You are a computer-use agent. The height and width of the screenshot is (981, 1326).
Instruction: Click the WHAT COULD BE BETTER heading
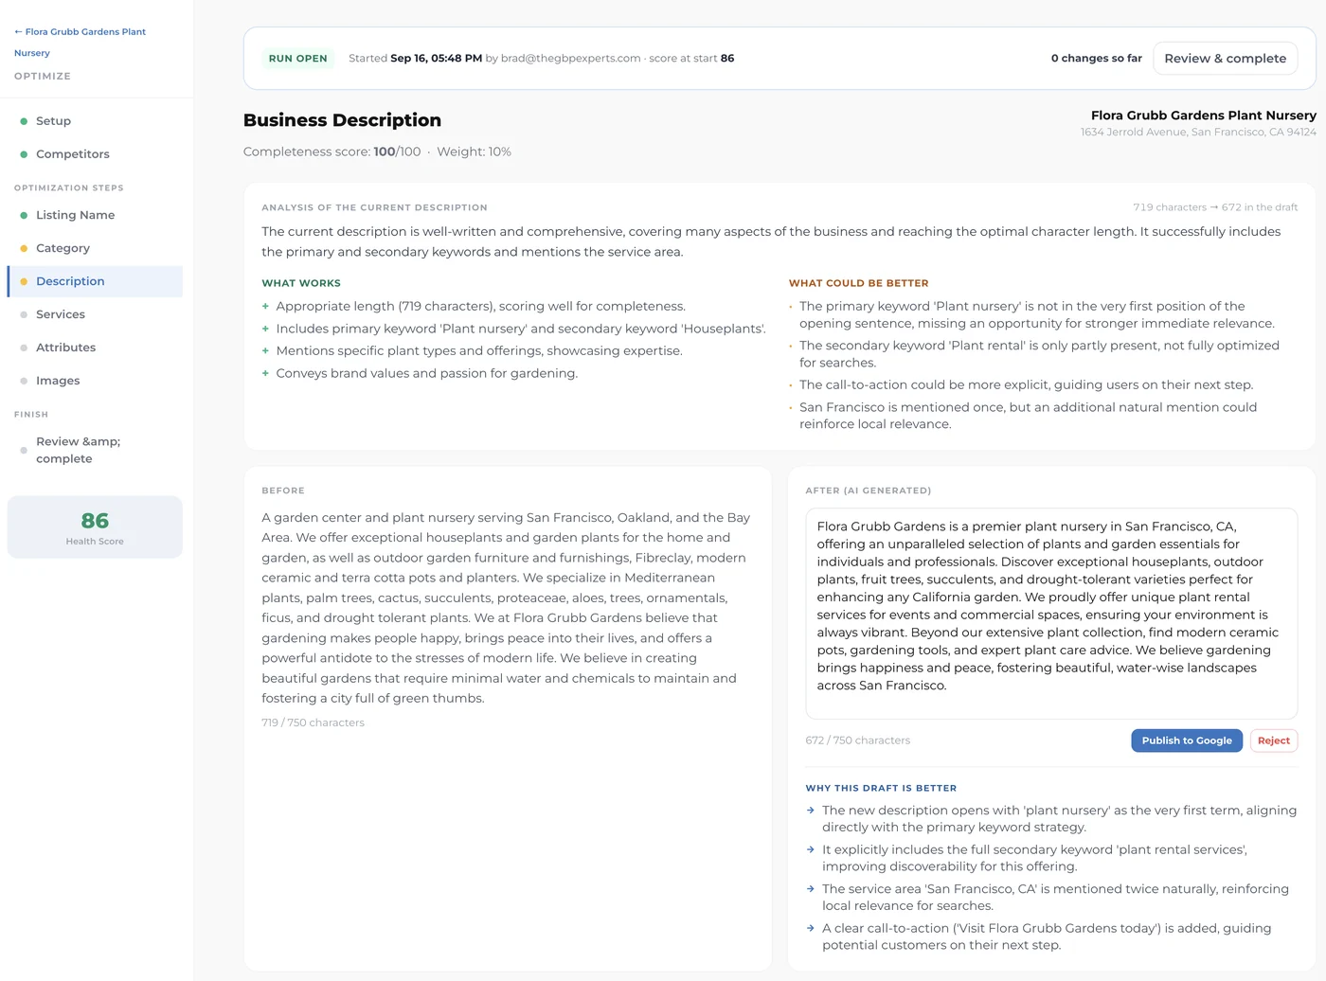coord(859,283)
